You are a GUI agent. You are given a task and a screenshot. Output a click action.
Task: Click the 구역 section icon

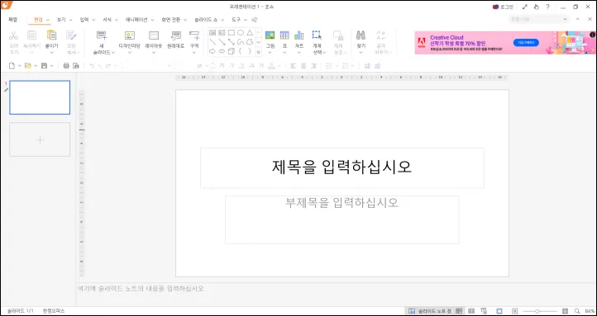194,35
